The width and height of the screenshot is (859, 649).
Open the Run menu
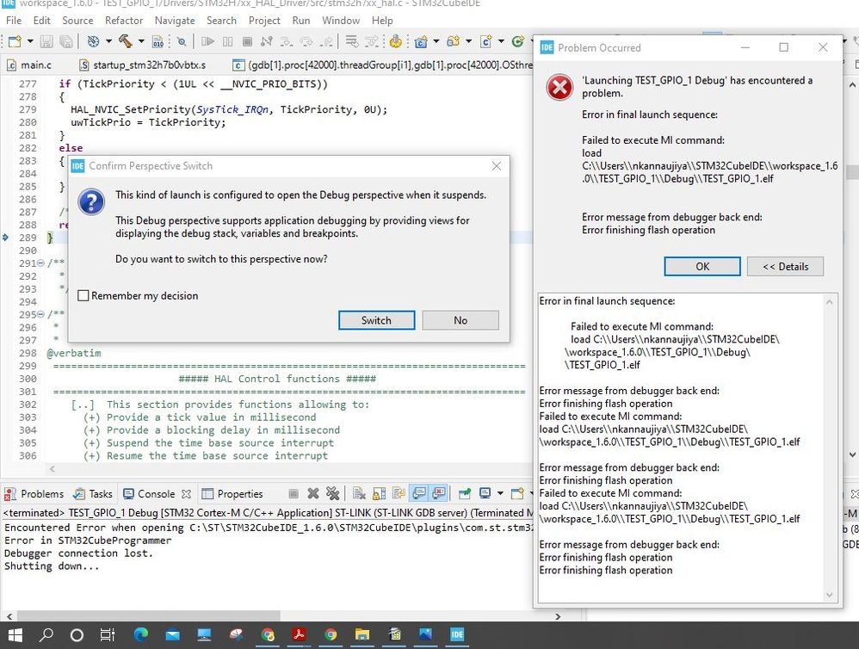(300, 21)
